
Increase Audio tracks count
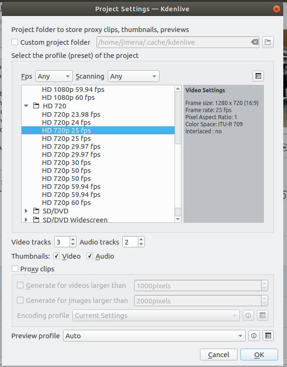141,239
